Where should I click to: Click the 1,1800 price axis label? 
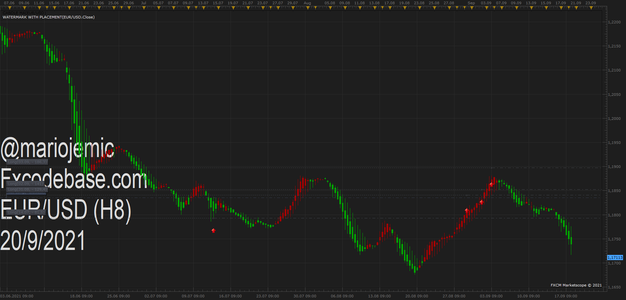[x=614, y=215]
